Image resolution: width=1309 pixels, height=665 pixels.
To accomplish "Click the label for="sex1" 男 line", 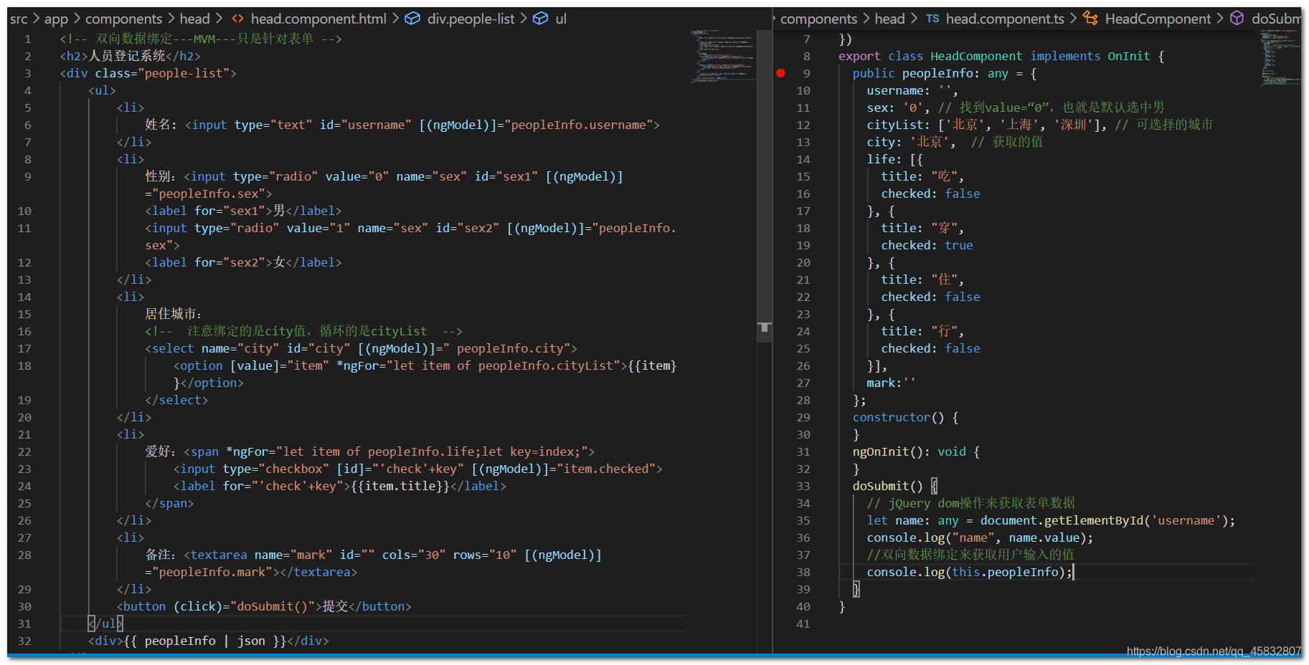I will tap(243, 211).
